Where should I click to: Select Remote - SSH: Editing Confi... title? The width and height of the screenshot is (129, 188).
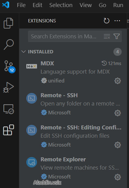tap(81, 128)
